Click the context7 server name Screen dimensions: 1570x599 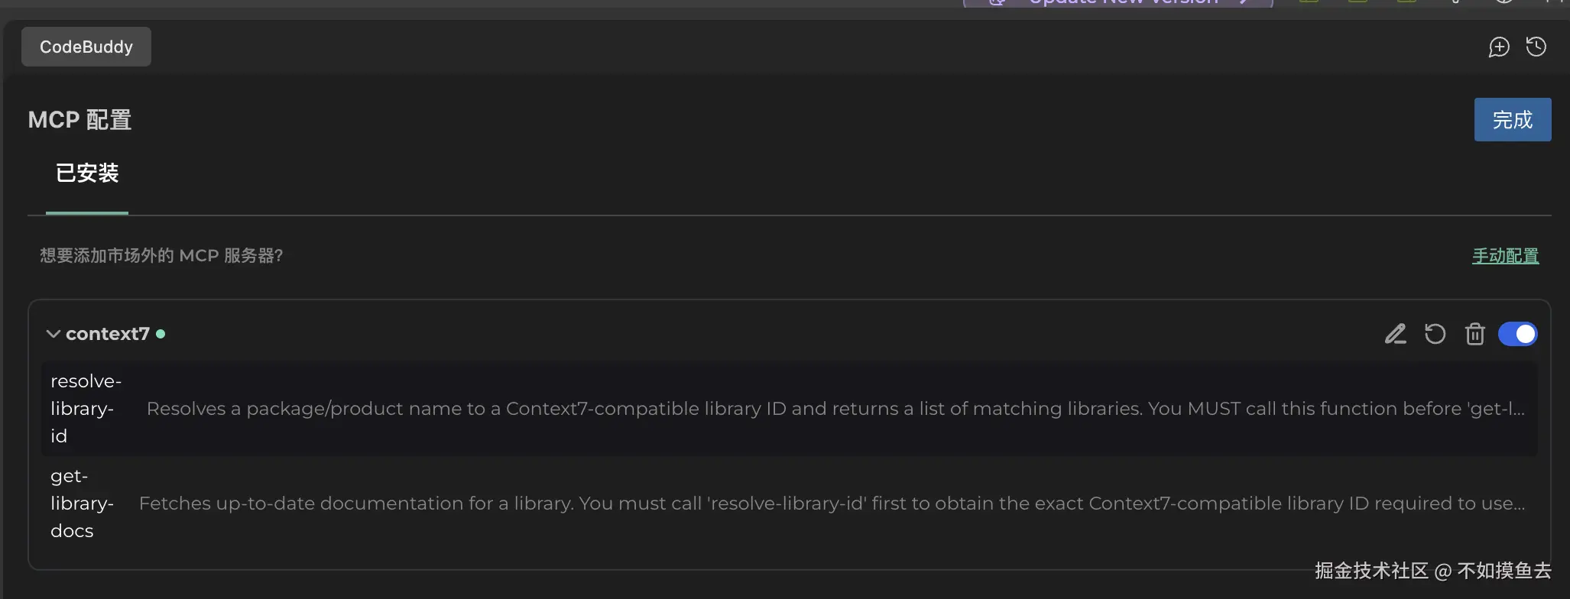click(108, 334)
